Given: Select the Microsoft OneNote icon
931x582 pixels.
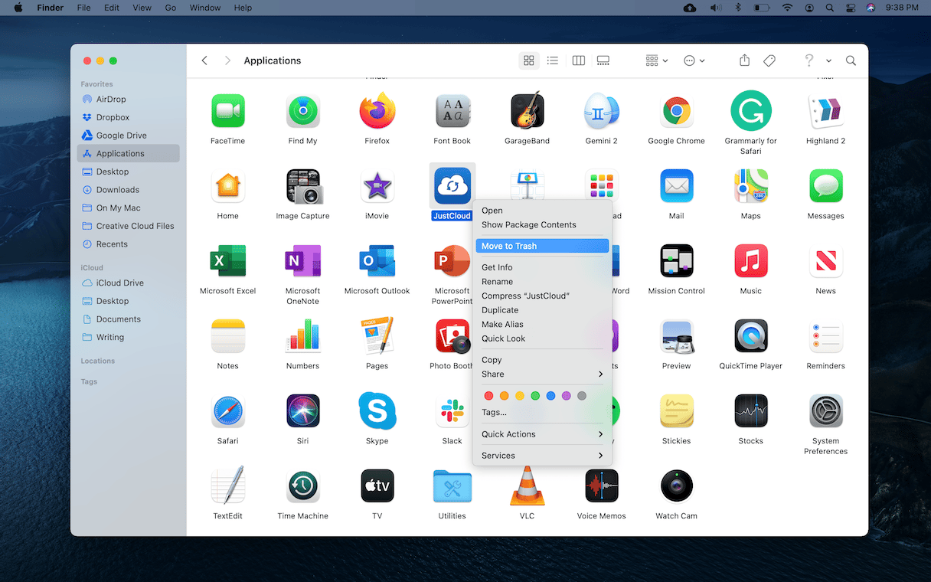Looking at the screenshot, I should [302, 261].
